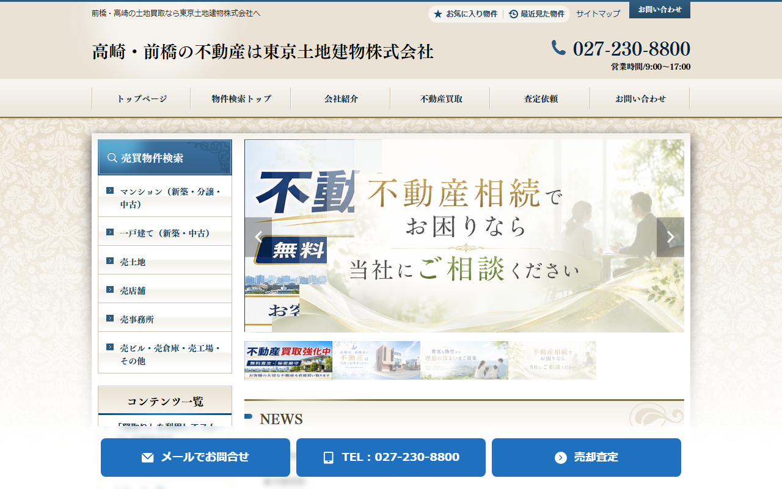The height and width of the screenshot is (489, 782).
Task: Select the 不動産買取強化中 slide thumbnail
Action: [x=288, y=360]
